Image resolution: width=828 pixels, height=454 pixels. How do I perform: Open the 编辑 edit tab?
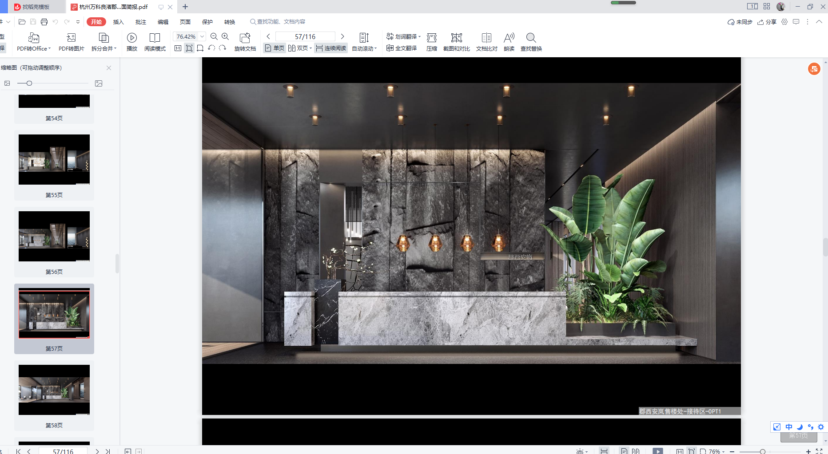pyautogui.click(x=163, y=22)
